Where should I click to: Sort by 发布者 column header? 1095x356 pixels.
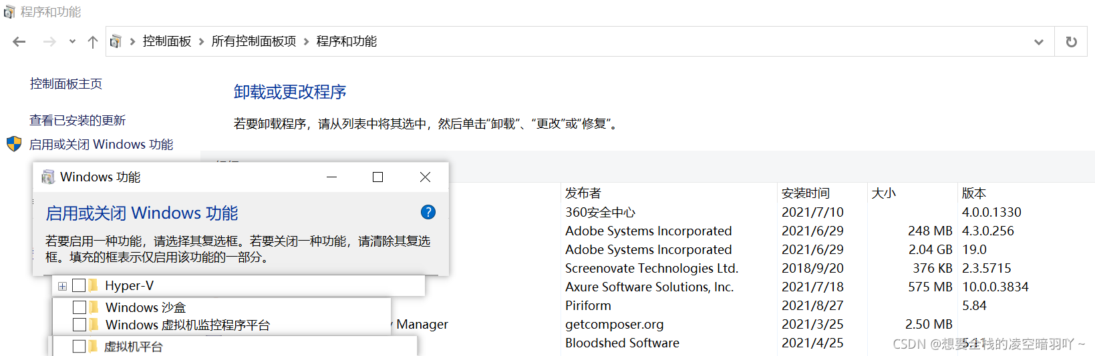click(583, 193)
